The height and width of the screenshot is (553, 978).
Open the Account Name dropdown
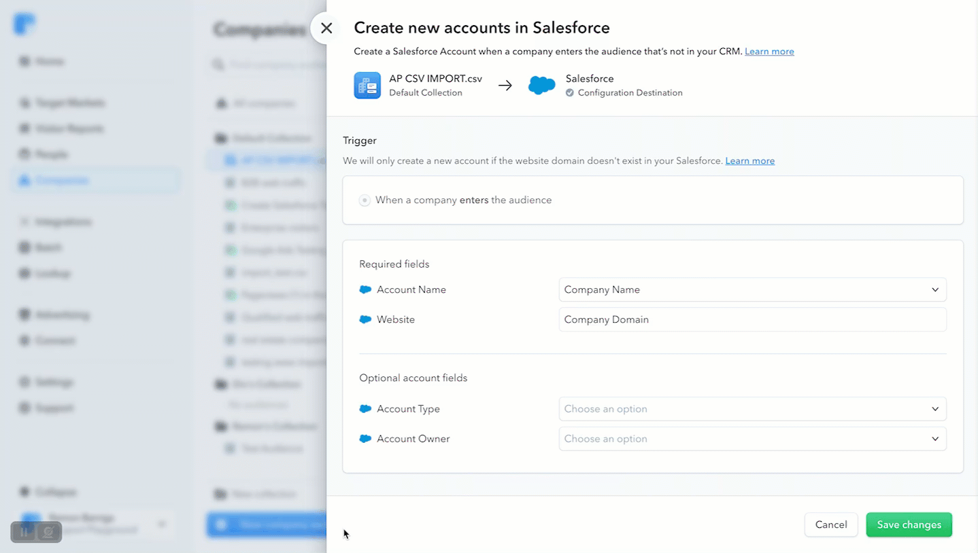click(x=752, y=289)
